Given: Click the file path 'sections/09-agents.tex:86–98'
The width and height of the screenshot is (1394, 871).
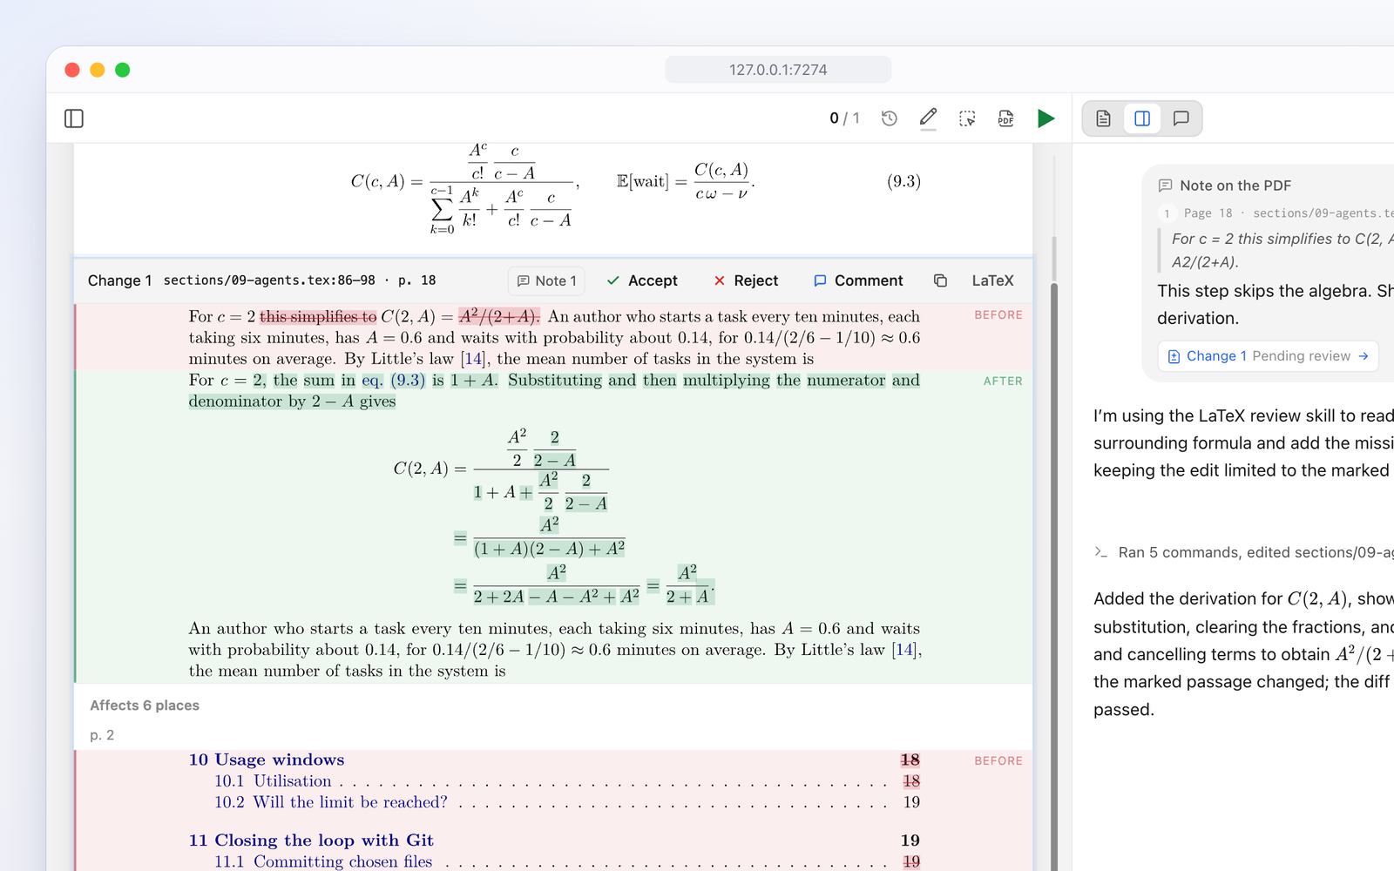Looking at the screenshot, I should click(269, 280).
